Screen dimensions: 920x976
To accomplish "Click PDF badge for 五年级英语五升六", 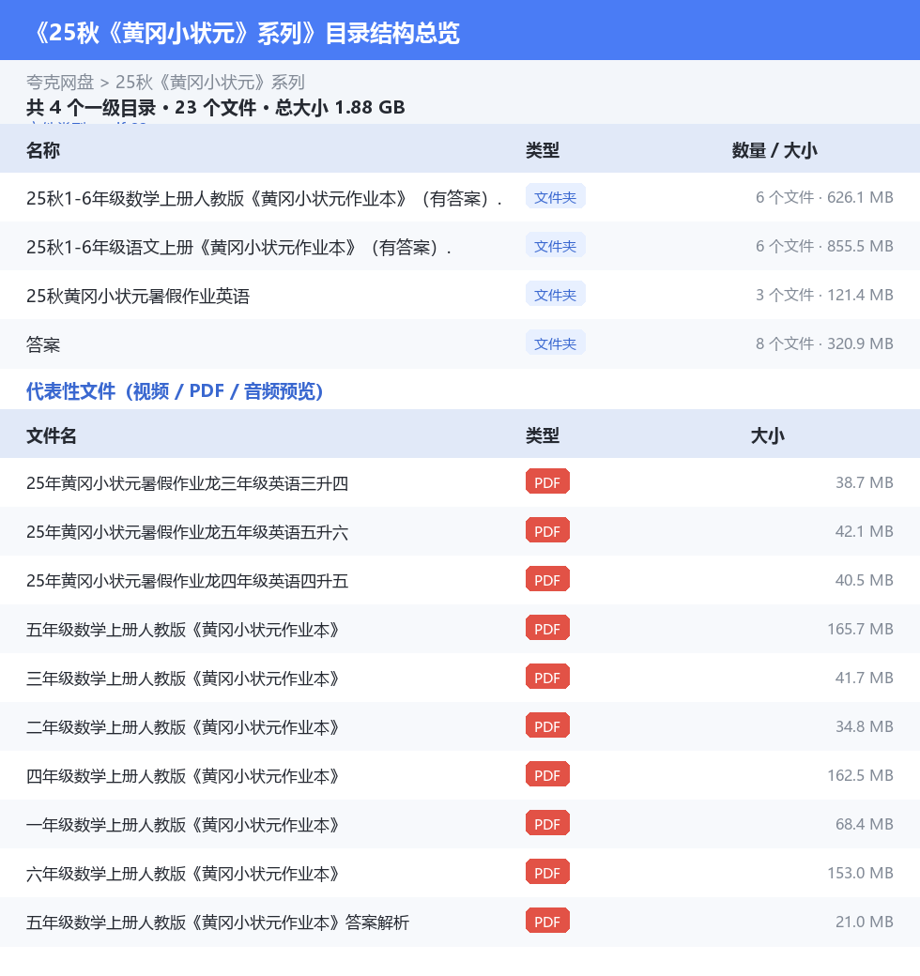I will [x=547, y=531].
